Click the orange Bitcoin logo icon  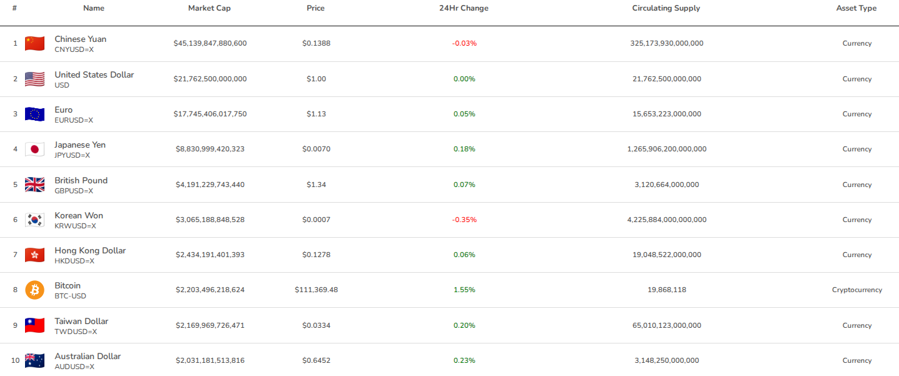34,290
